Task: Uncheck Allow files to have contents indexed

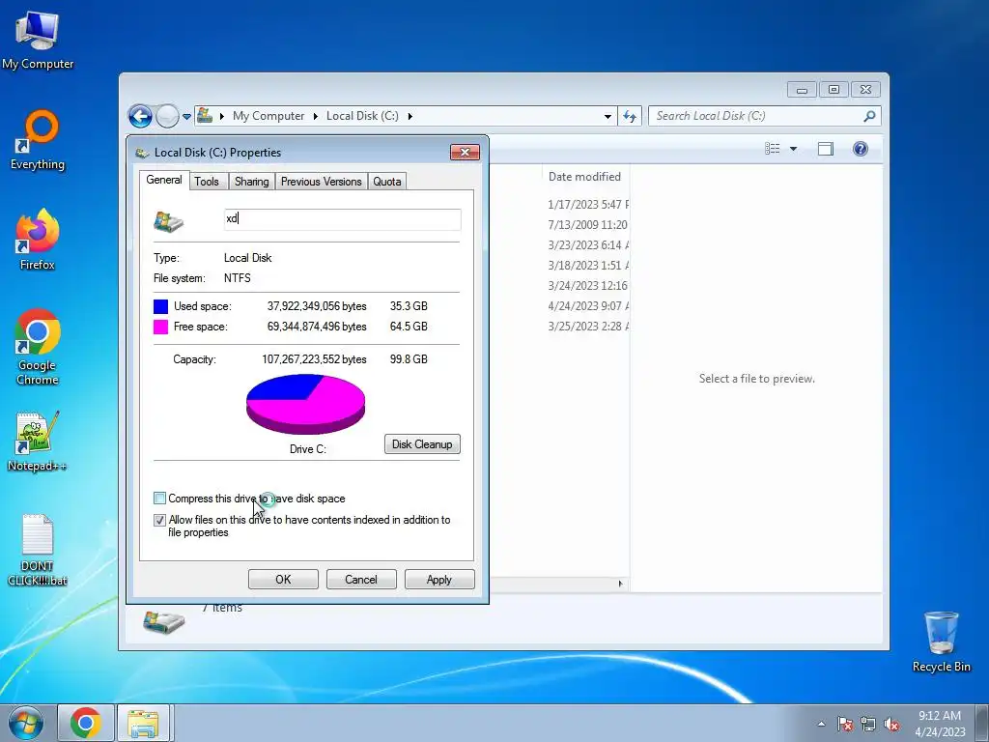Action: [x=159, y=521]
